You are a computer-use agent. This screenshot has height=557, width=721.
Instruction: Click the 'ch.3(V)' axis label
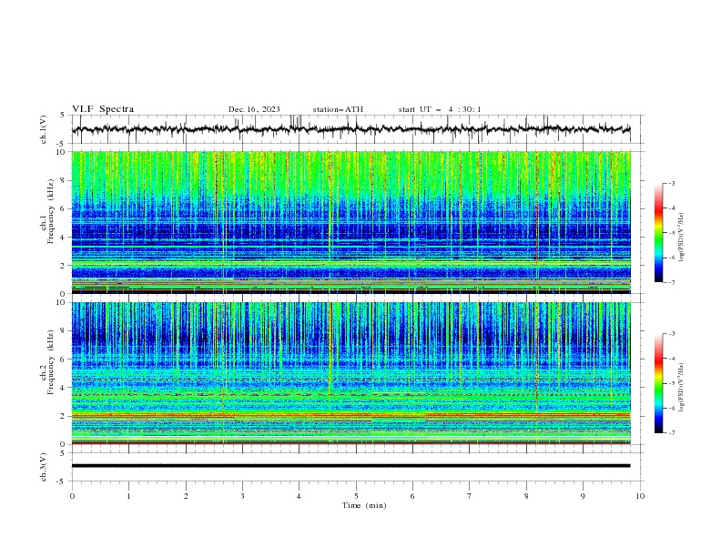[x=44, y=467]
